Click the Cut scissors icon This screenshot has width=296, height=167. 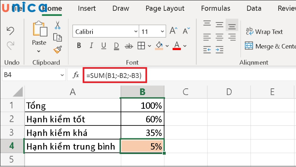coord(57,26)
